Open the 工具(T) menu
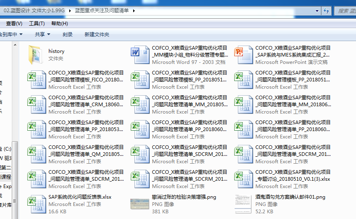The height and width of the screenshot is (219, 356). click(x=37, y=24)
